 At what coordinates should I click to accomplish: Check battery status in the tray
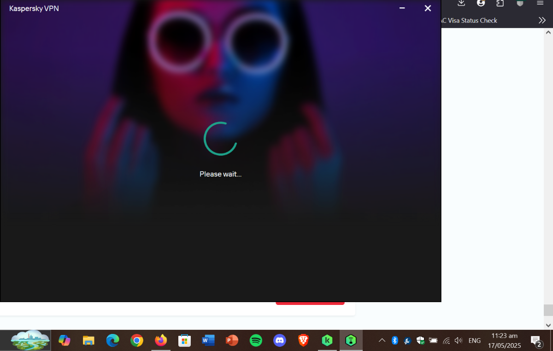[x=433, y=340]
